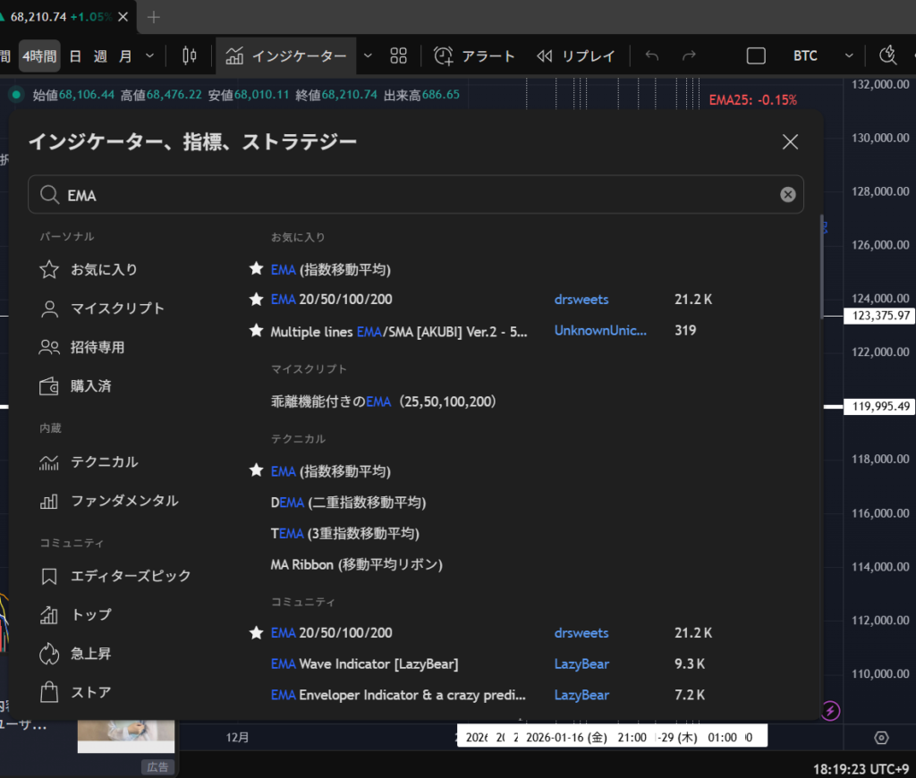The height and width of the screenshot is (778, 916).
Task: Clear the EMA search field
Action: click(x=787, y=195)
